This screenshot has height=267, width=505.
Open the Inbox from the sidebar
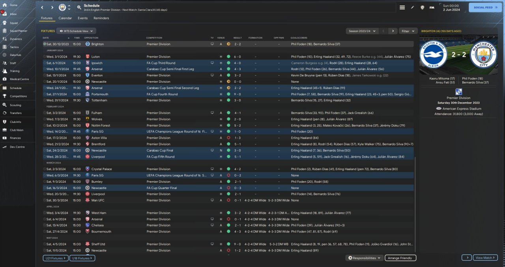[13, 14]
